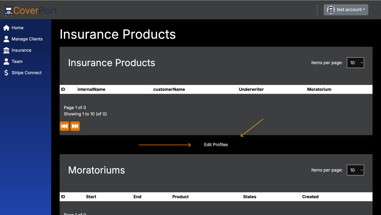381x215 pixels.
Task: Click the internalName column header
Action: coord(91,89)
